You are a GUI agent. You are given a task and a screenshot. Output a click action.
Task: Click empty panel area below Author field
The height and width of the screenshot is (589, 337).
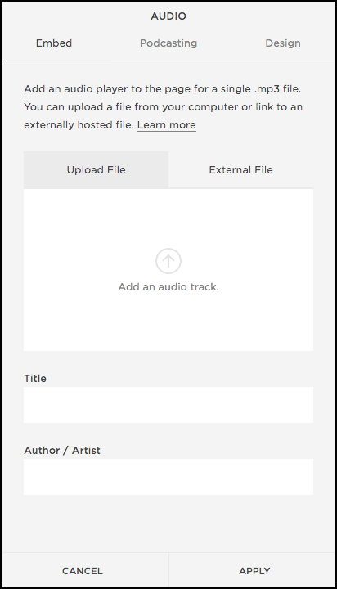pyautogui.click(x=168, y=524)
